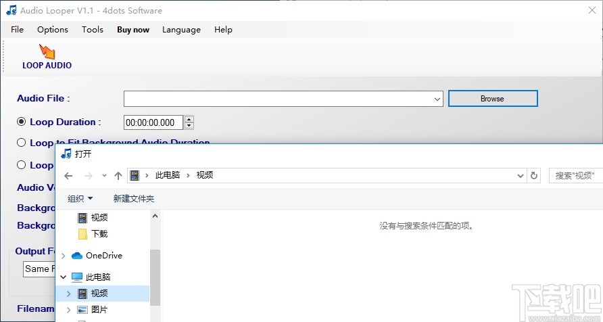Click the Audio Looper app icon in title bar
The width and height of the screenshot is (603, 322).
point(11,10)
